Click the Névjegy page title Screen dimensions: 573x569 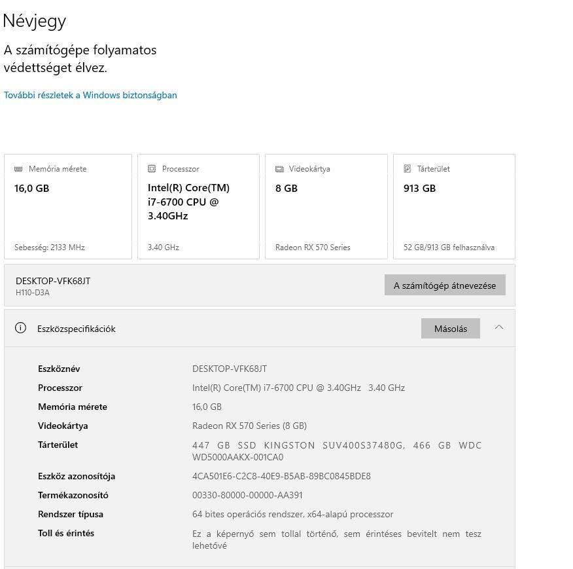(35, 20)
